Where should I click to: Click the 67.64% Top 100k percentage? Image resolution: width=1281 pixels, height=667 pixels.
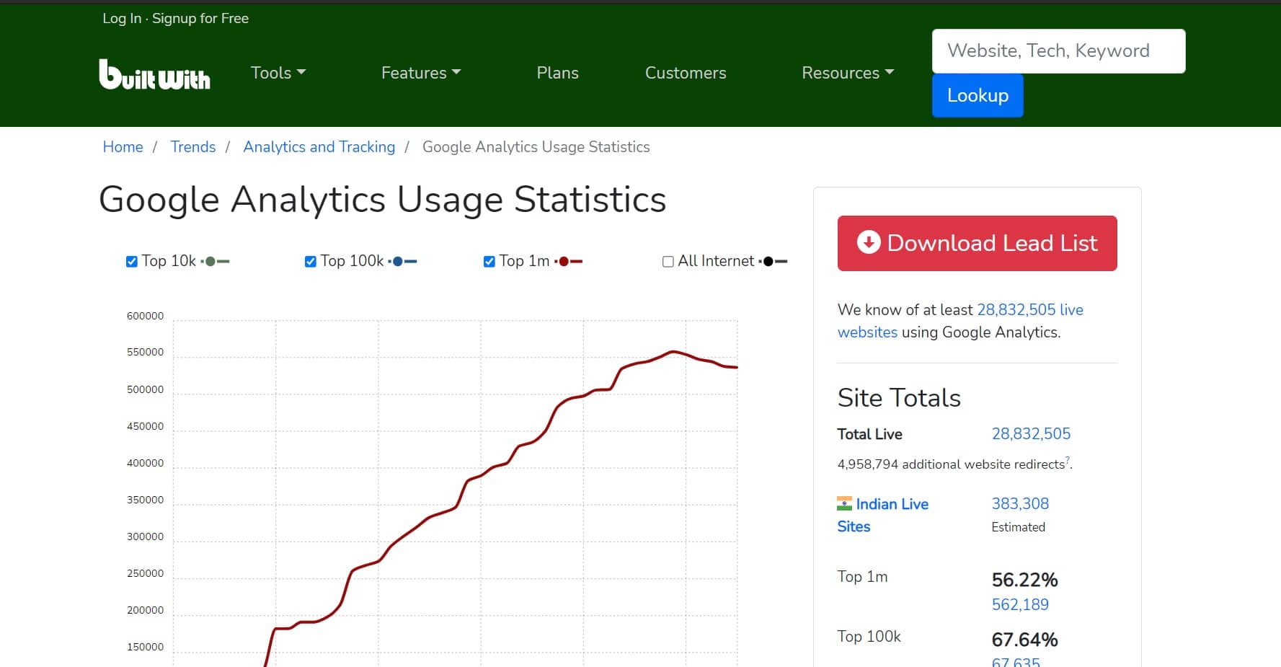(1024, 640)
